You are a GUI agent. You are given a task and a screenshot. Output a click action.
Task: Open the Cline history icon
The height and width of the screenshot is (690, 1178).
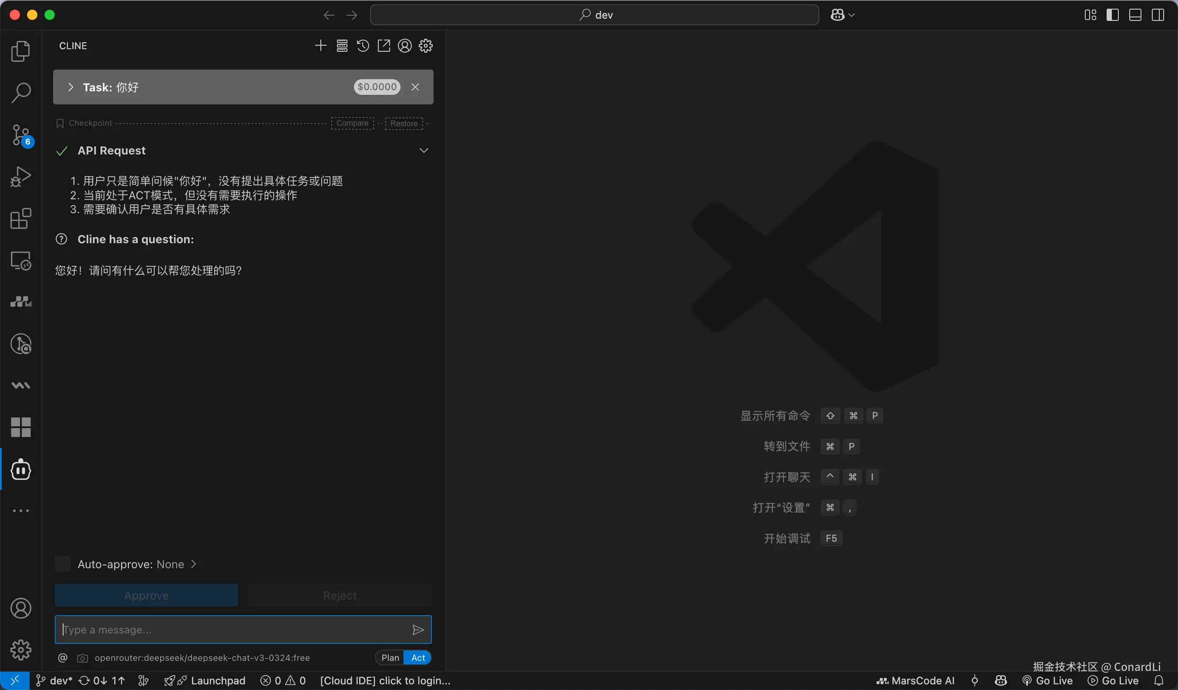363,46
